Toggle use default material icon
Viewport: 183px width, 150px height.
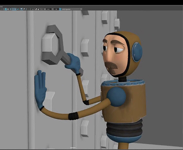(8, 9)
